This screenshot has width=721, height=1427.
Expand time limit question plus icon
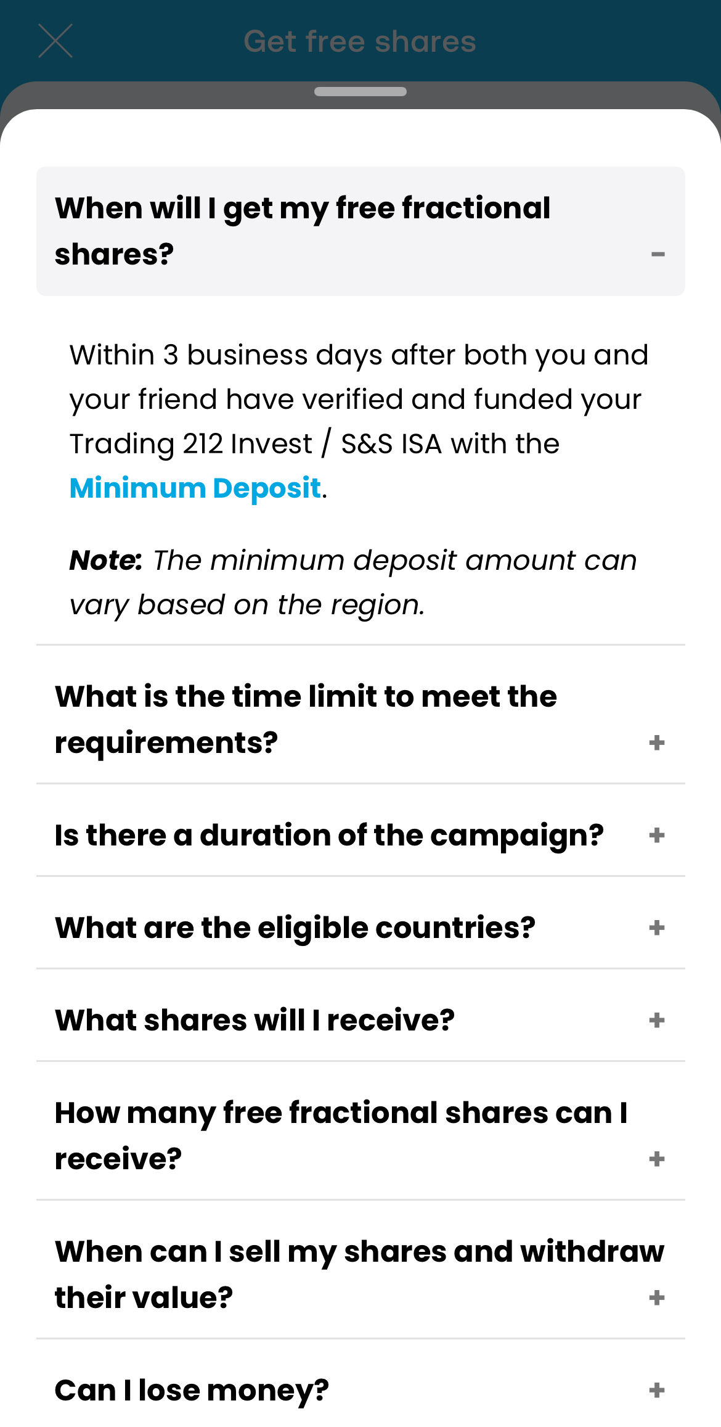657,742
